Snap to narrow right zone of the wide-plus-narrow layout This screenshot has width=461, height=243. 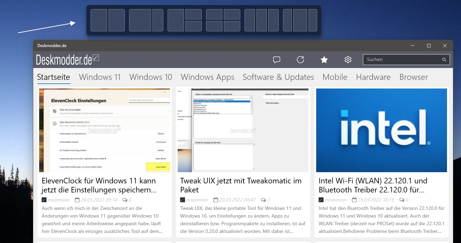(158, 20)
